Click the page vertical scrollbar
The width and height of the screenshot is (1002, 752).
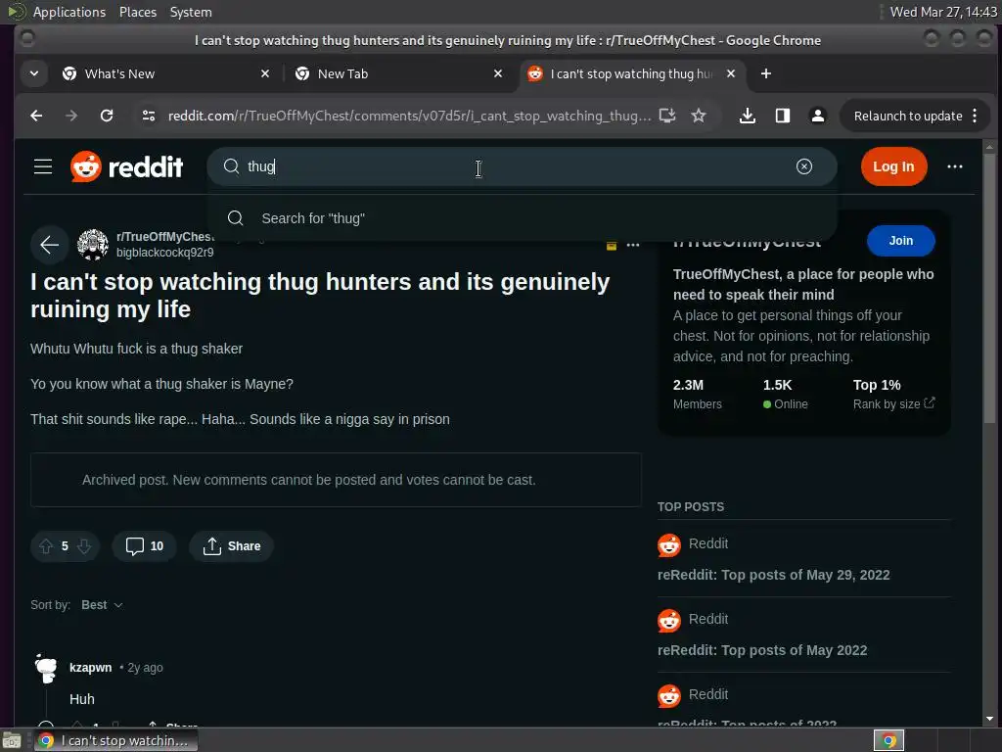(x=989, y=288)
